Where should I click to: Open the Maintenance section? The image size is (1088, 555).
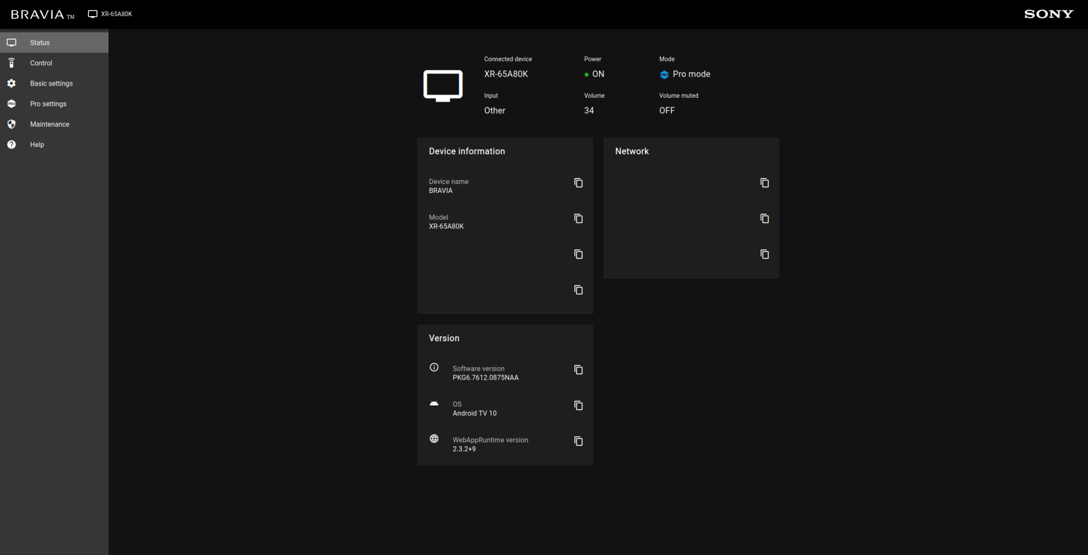pos(54,124)
